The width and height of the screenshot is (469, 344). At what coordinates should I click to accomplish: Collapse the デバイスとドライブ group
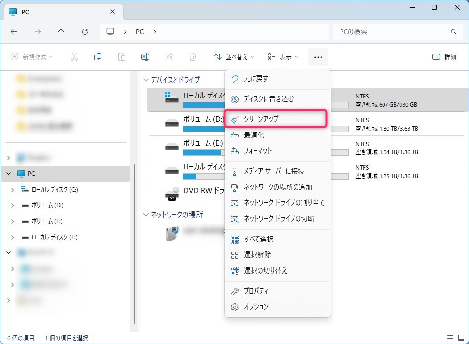coord(146,80)
